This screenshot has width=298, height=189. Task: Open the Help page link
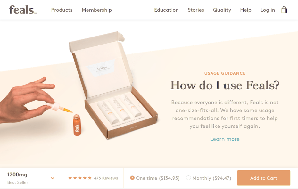coord(246,10)
